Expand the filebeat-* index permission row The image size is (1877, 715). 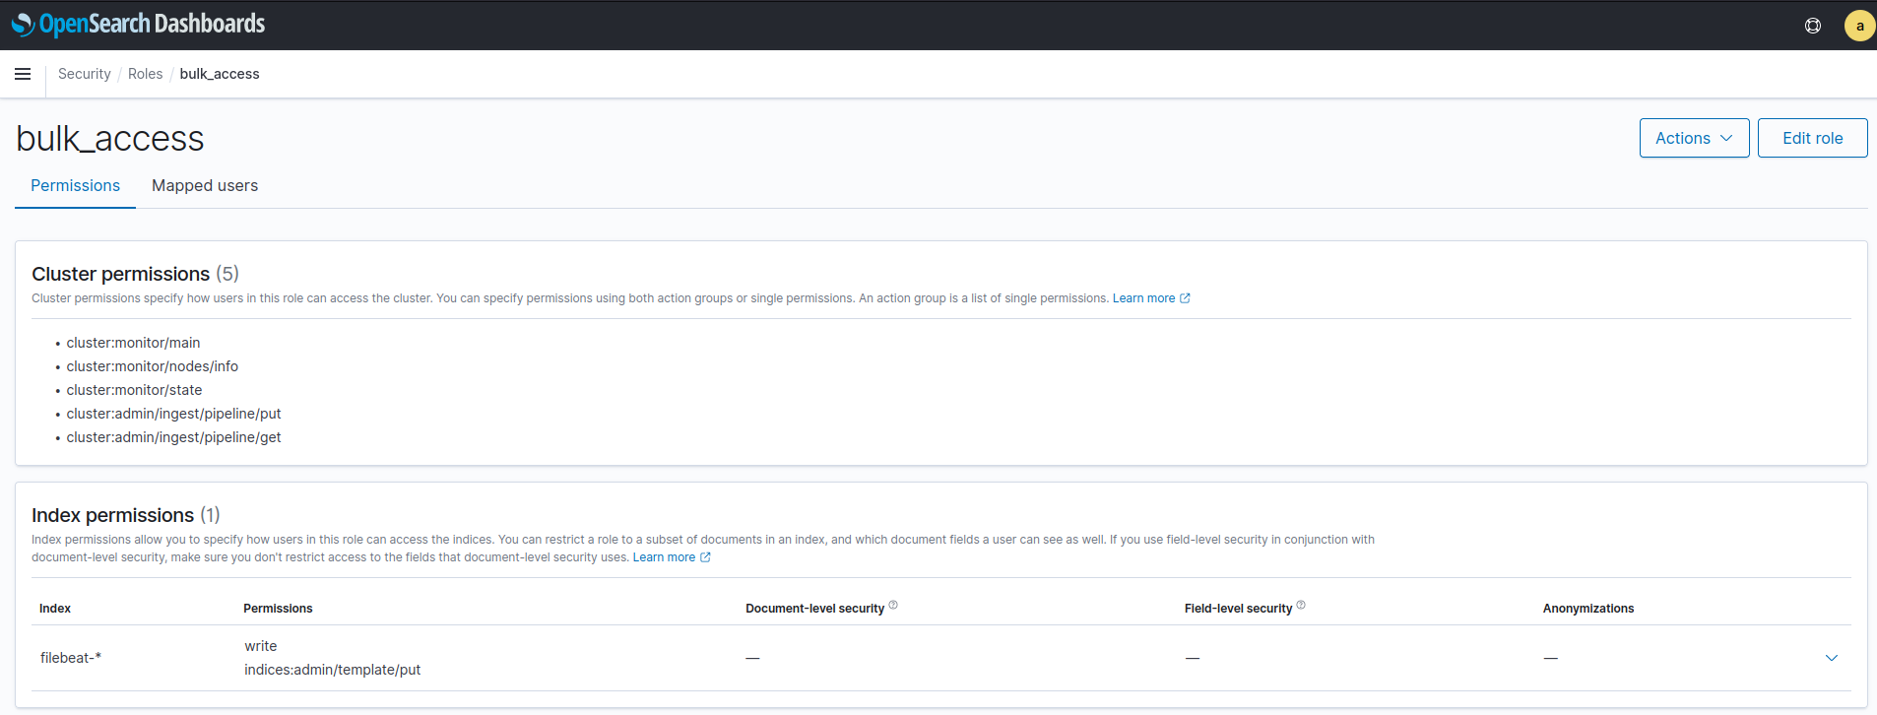coord(1831,658)
